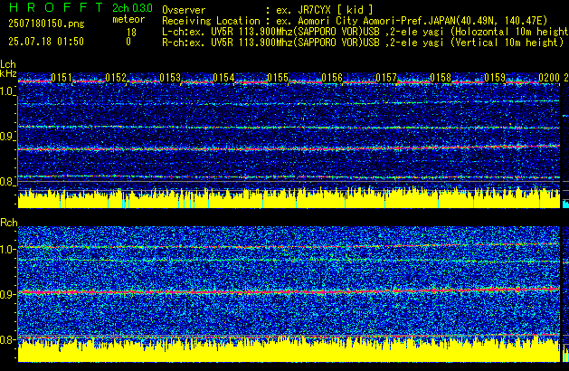Click the Rch channel label
Image resolution: width=569 pixels, height=371 pixels.
coord(9,223)
